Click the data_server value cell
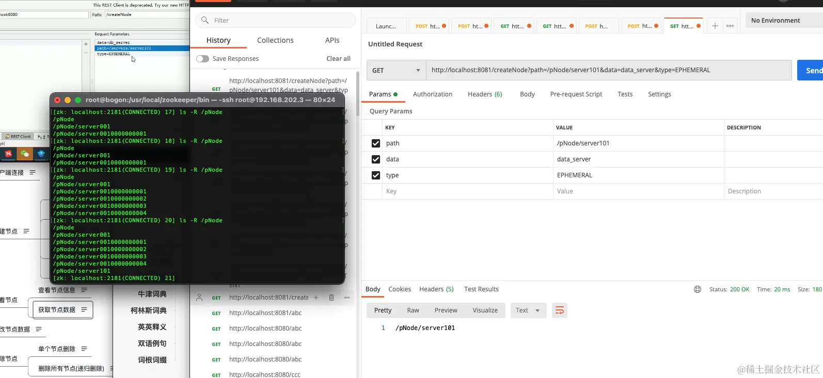The width and height of the screenshot is (823, 378). click(x=638, y=159)
